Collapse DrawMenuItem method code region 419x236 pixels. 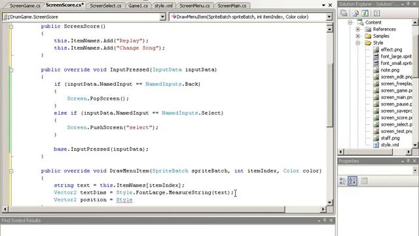[11, 171]
